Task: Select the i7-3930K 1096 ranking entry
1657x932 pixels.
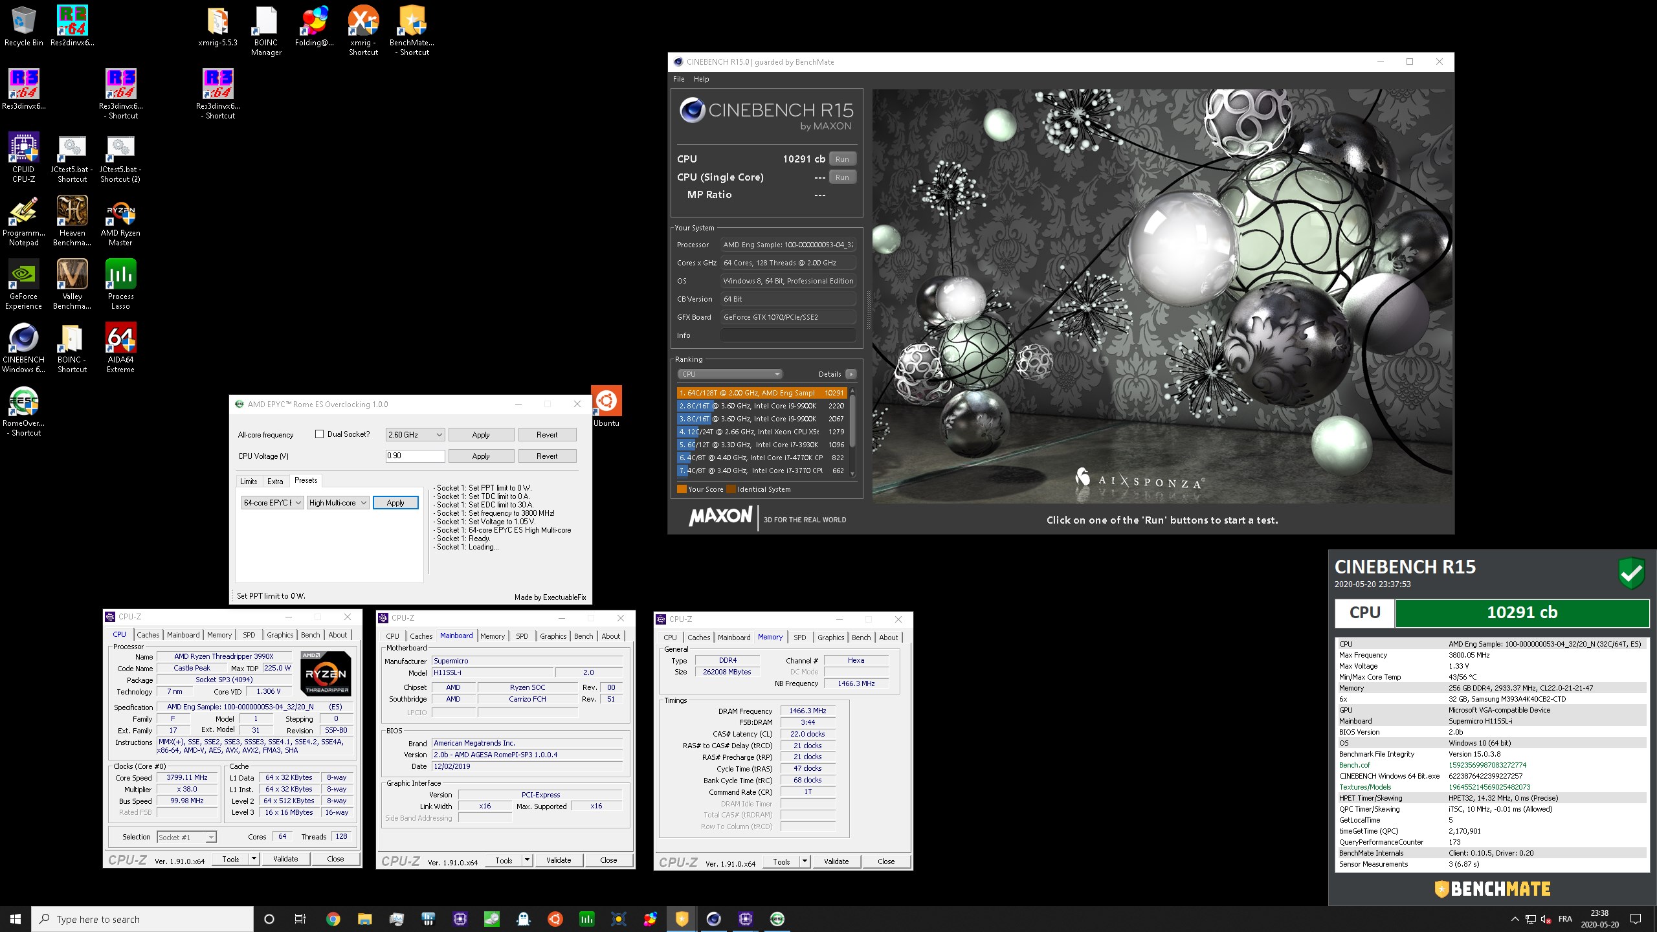Action: tap(762, 445)
